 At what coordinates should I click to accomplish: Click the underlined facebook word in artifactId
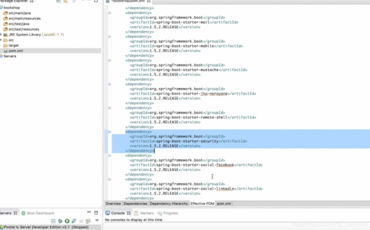[x=225, y=165]
